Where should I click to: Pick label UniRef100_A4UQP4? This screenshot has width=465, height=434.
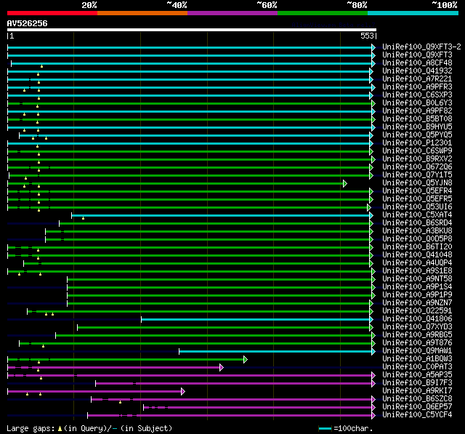[417, 263]
